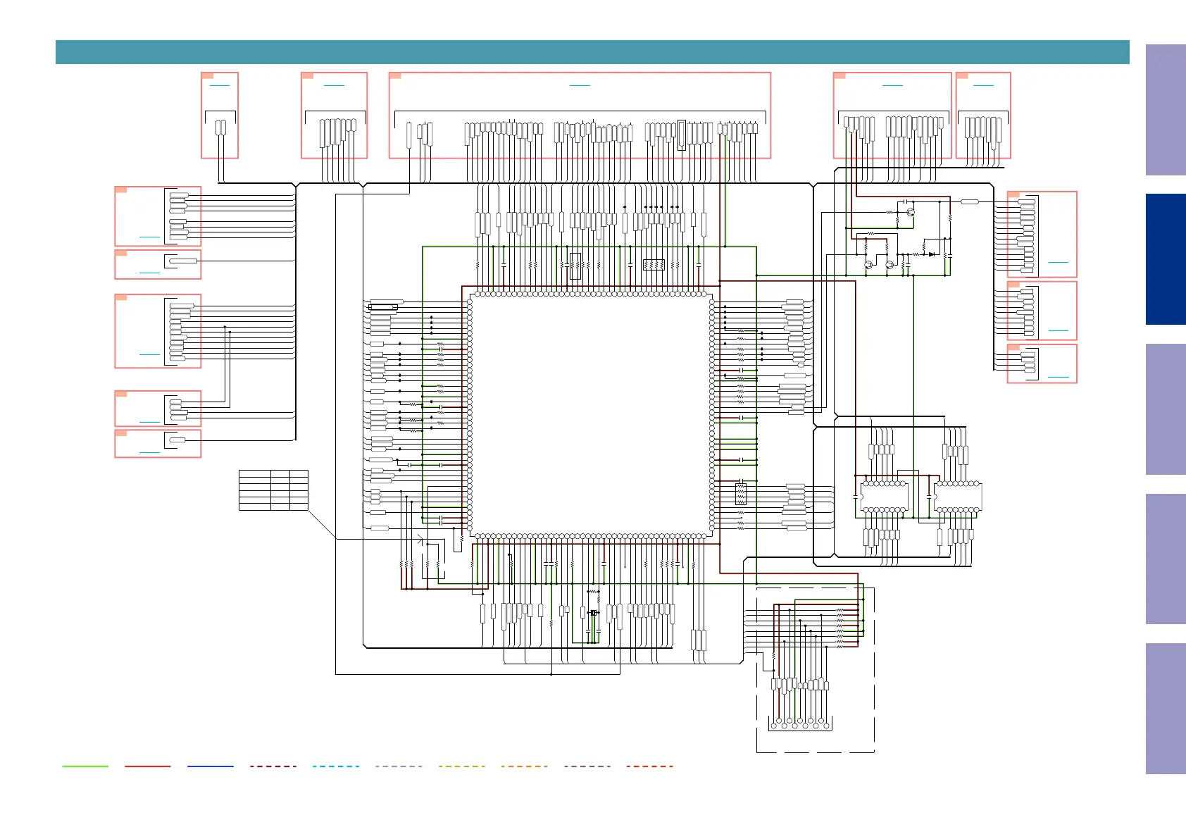Follow the link in the smallest right-column connector box
Viewport: 1186px width, 839px height.
1059,377
